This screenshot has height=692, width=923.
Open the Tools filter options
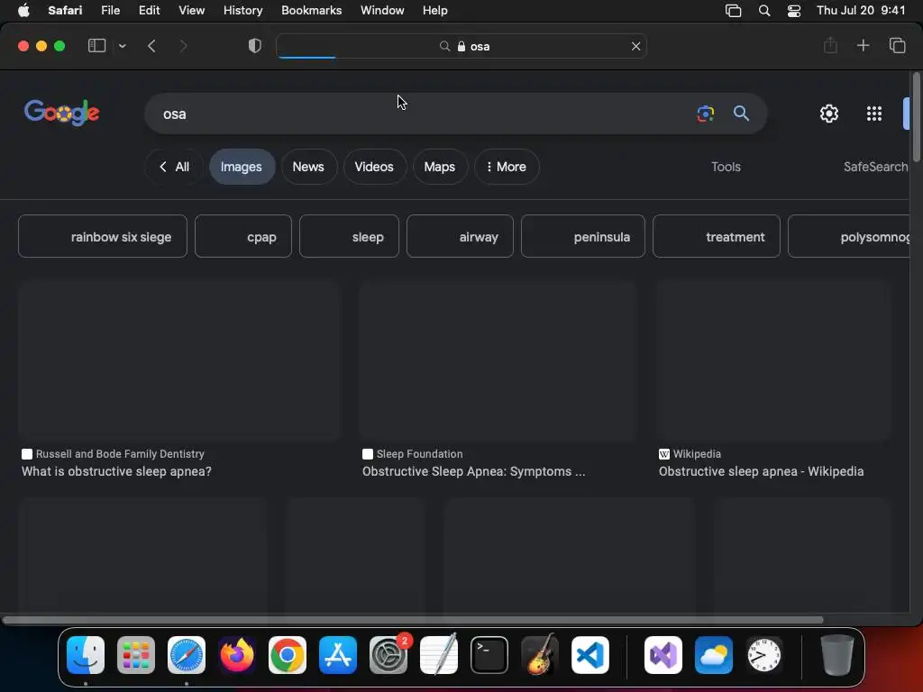pos(726,167)
